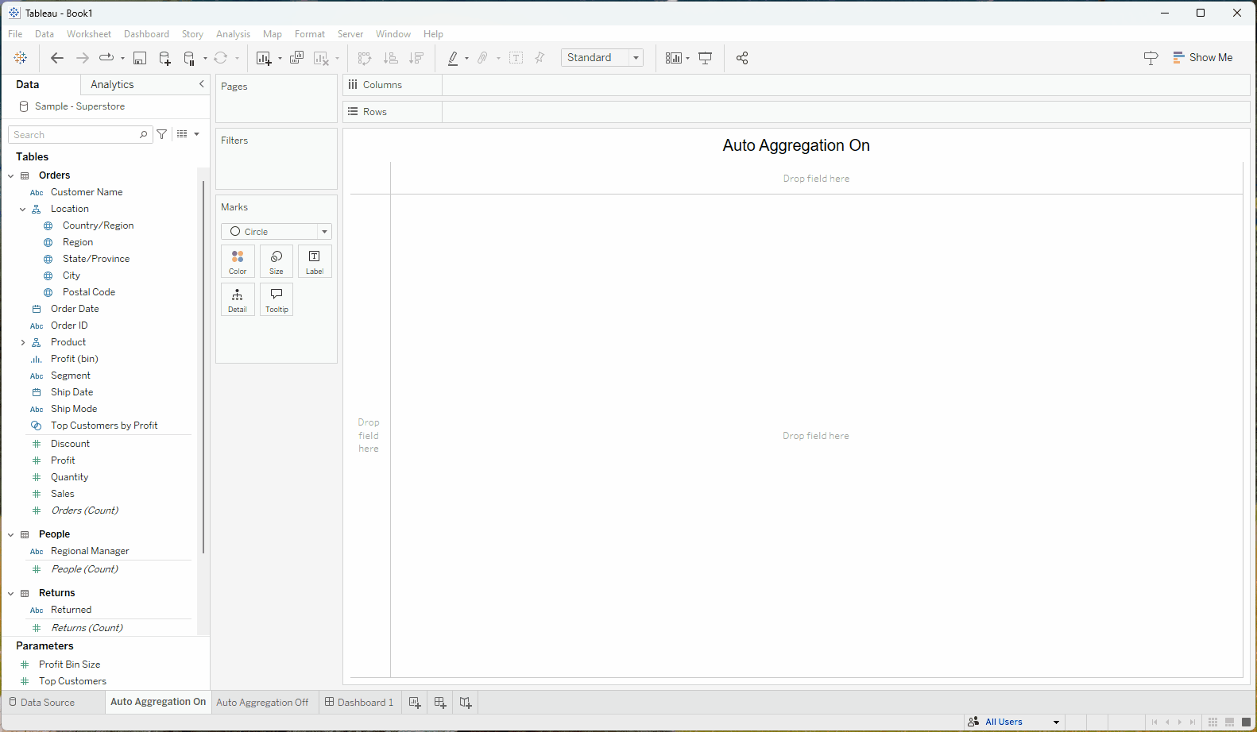
Task: Open the Circle mark type dropdown
Action: coord(276,232)
